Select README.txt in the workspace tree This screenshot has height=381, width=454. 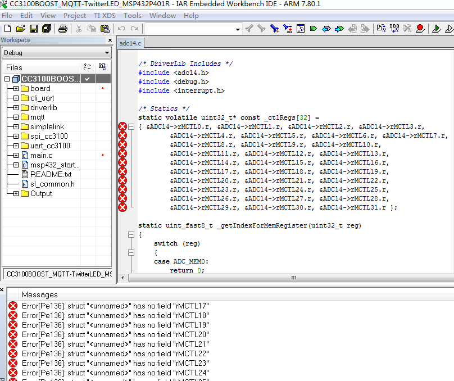pos(51,175)
